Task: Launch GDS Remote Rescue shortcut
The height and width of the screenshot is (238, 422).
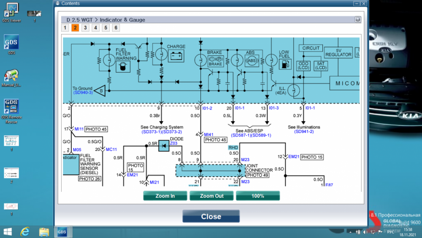Action: pos(11,108)
